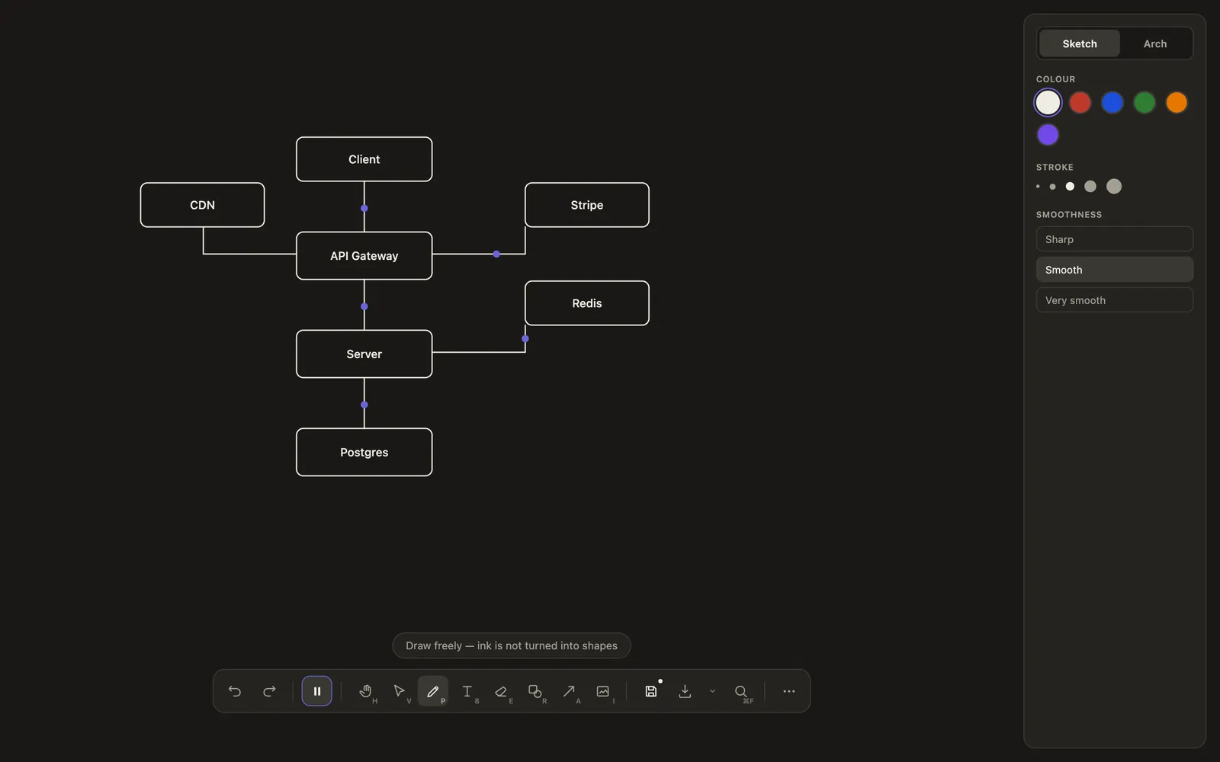Select the Pen drawing tool
This screenshot has width=1220, height=762.
pos(433,691)
